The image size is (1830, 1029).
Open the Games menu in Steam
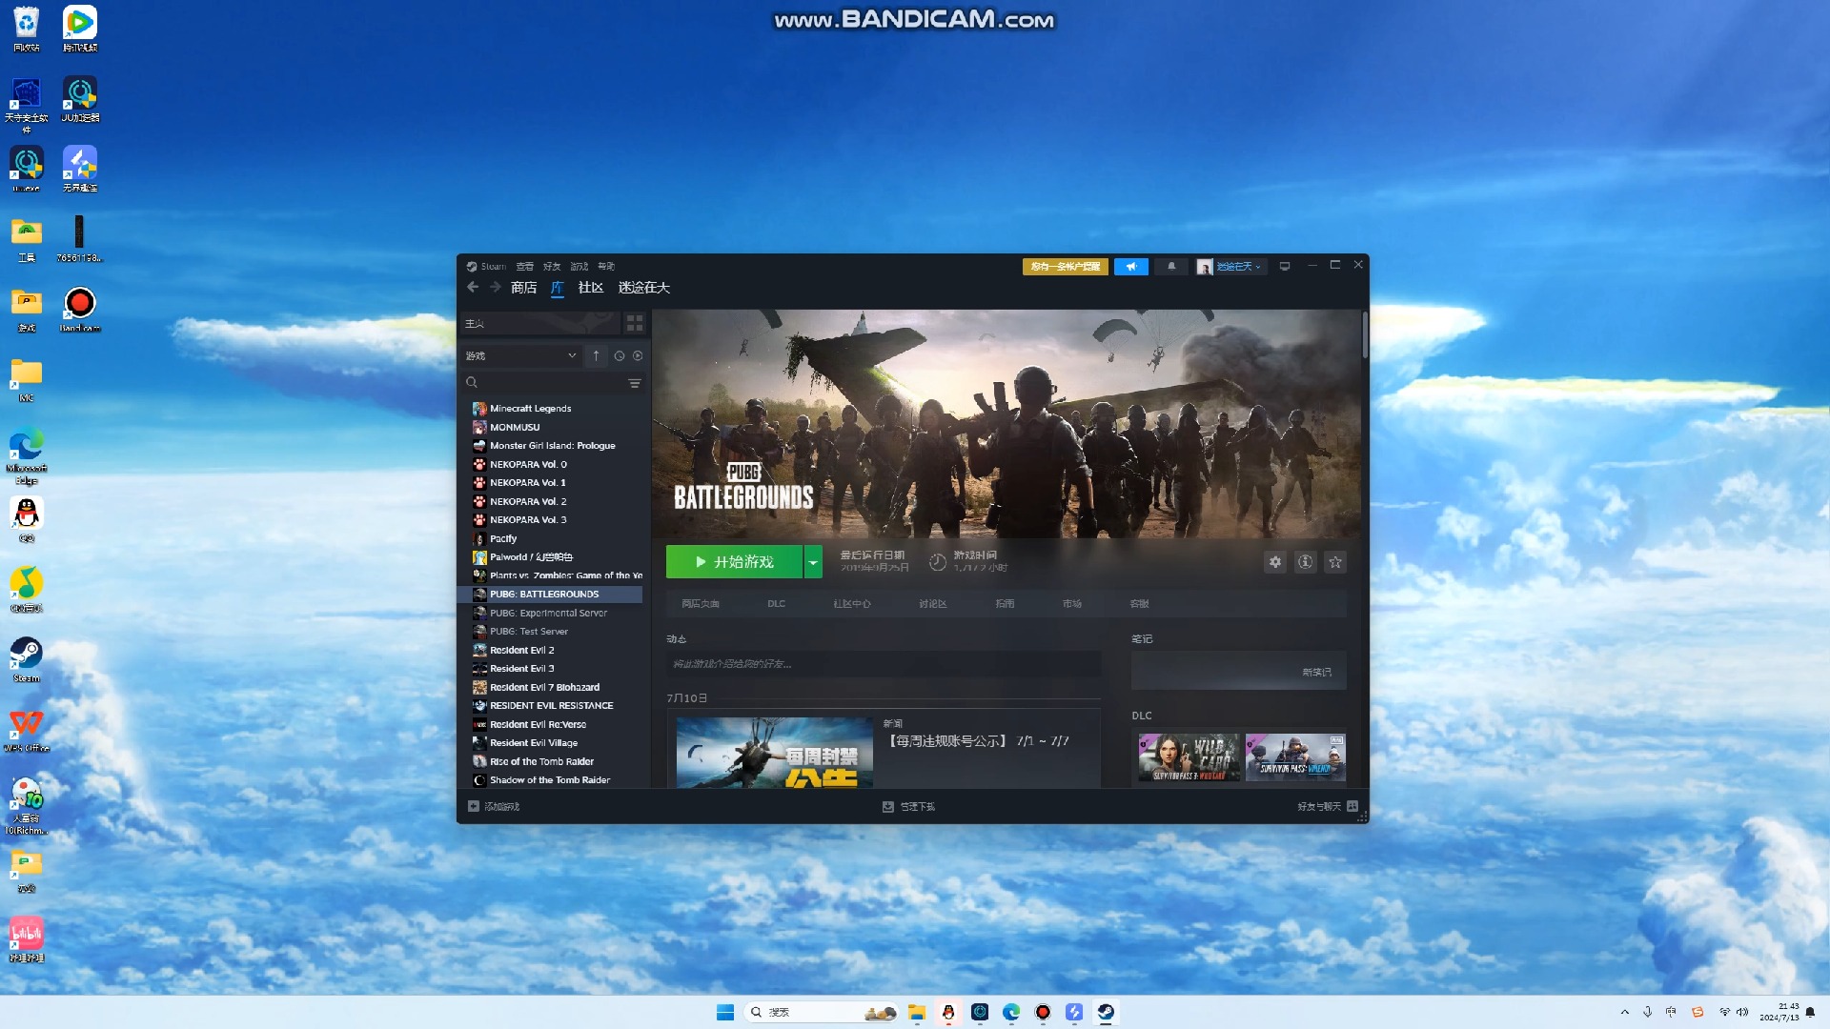pyautogui.click(x=579, y=267)
